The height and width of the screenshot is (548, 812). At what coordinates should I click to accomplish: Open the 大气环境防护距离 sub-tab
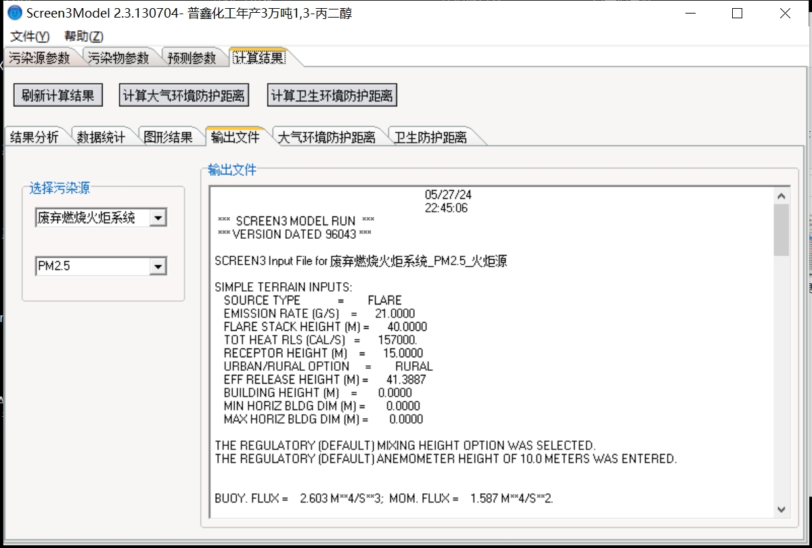(x=327, y=137)
